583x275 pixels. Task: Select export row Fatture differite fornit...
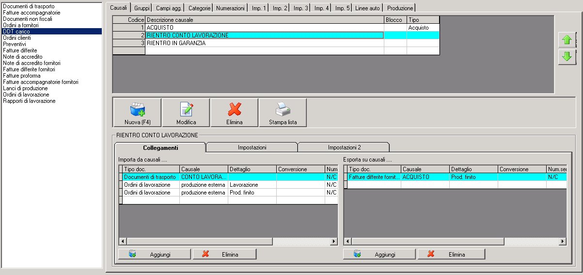456,177
